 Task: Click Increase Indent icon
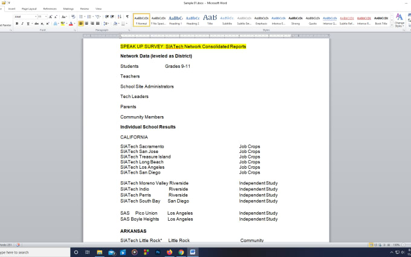click(112, 17)
